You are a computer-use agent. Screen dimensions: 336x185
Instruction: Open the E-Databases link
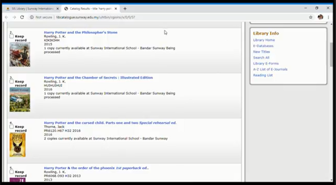[263, 46]
